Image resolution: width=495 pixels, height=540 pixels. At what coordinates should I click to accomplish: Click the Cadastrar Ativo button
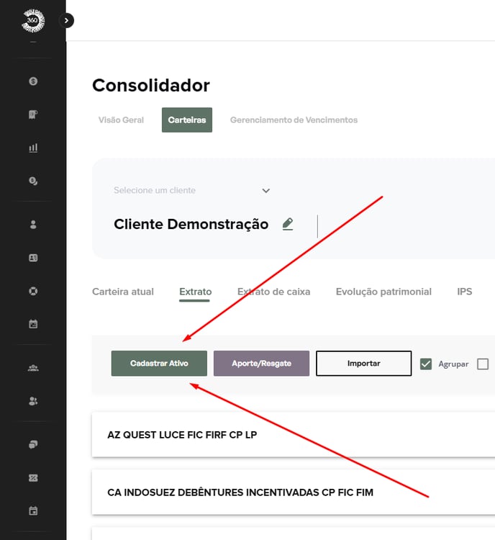[159, 364]
